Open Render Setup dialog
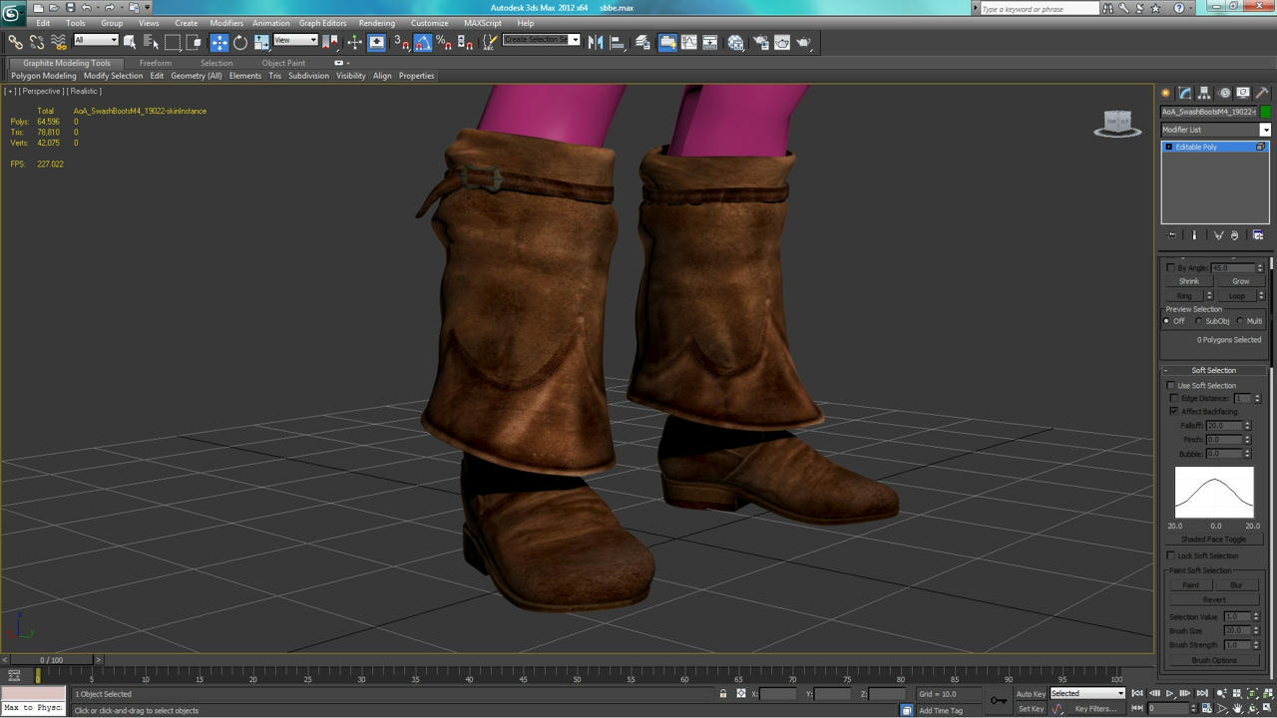 click(x=761, y=42)
